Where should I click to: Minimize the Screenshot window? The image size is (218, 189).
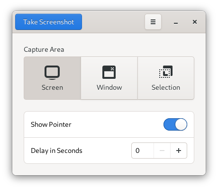tap(176, 22)
